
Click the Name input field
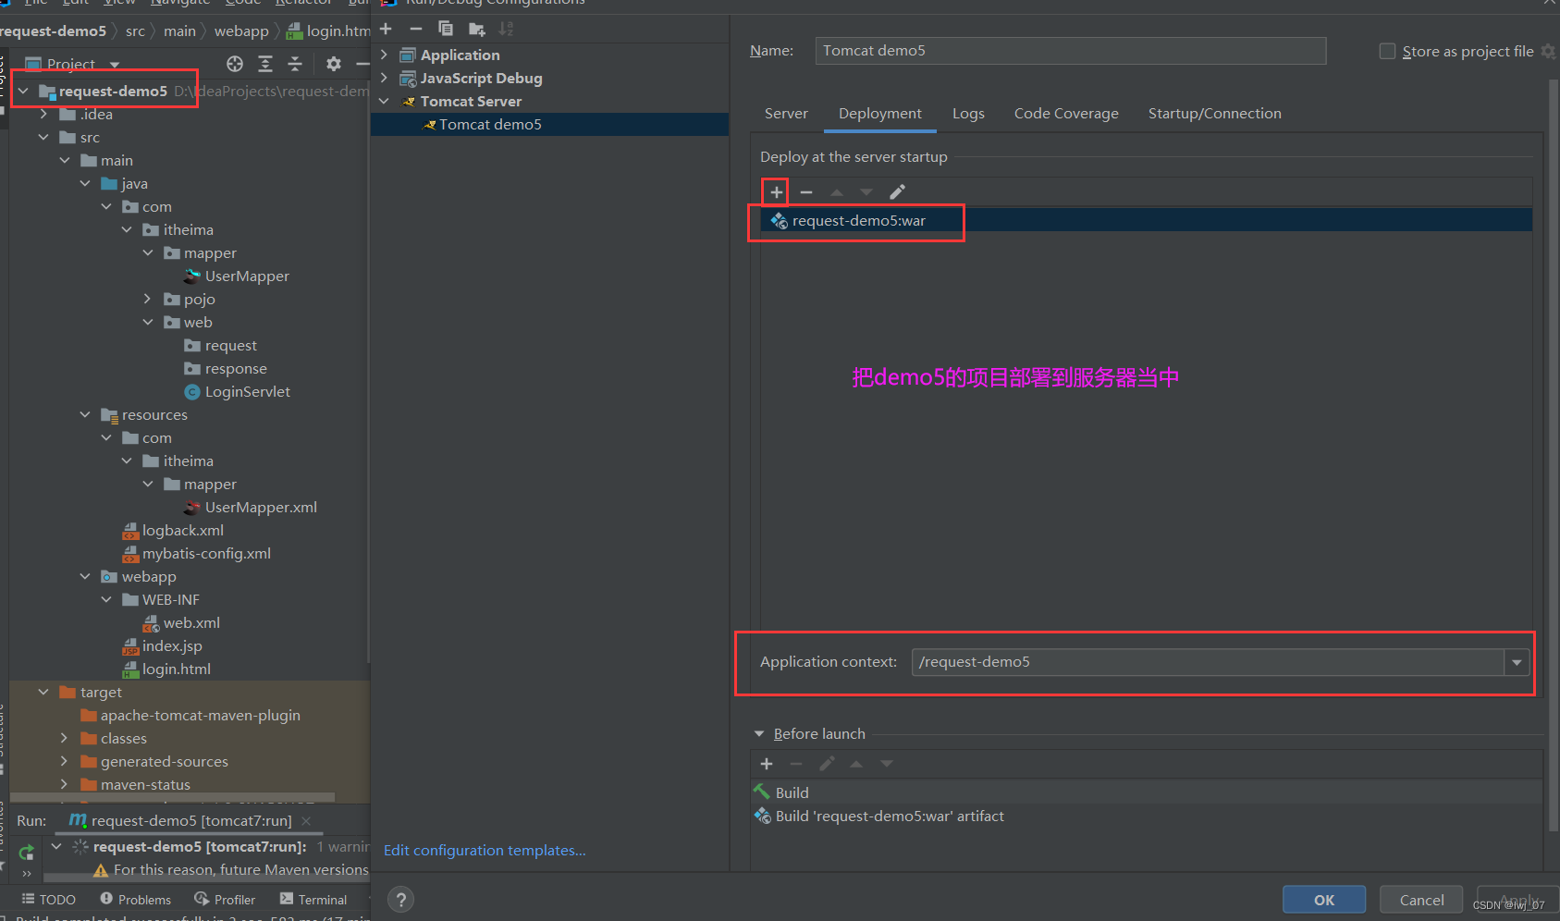point(1071,51)
